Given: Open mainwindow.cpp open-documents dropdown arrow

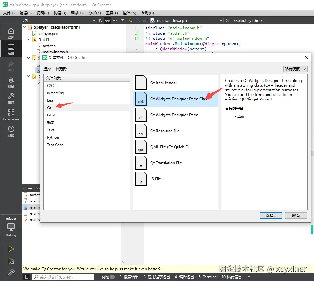Looking at the screenshot, I should tap(221, 20).
